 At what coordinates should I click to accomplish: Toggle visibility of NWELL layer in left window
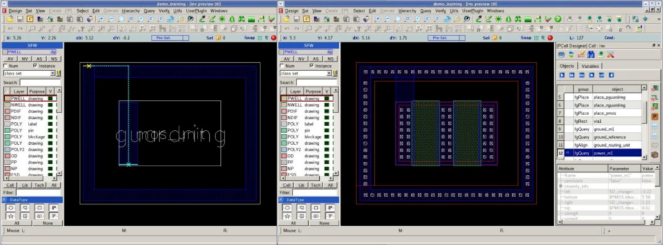[51, 105]
